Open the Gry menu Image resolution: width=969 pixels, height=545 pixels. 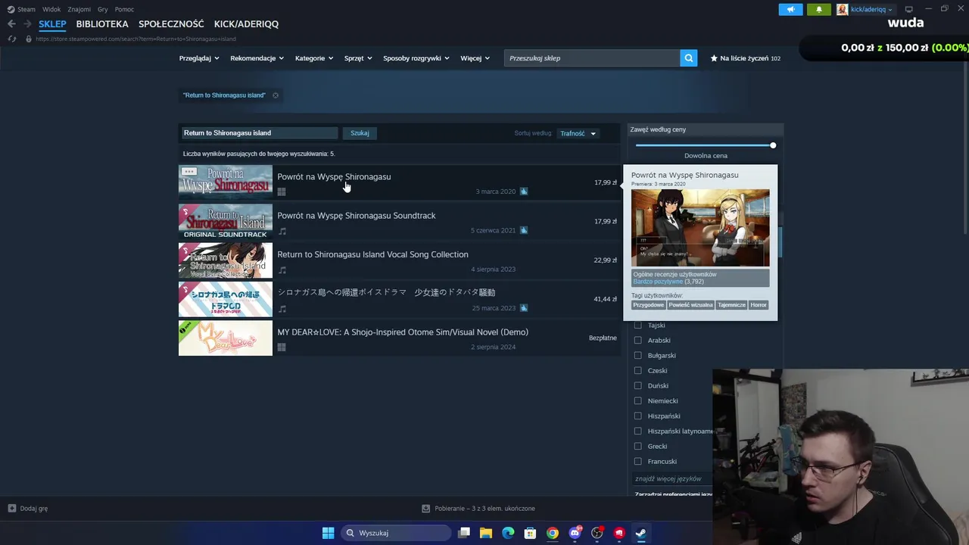[x=103, y=9]
